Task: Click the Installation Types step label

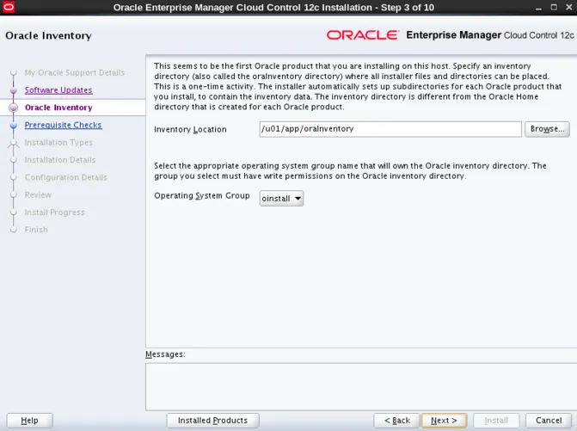Action: pyautogui.click(x=58, y=143)
